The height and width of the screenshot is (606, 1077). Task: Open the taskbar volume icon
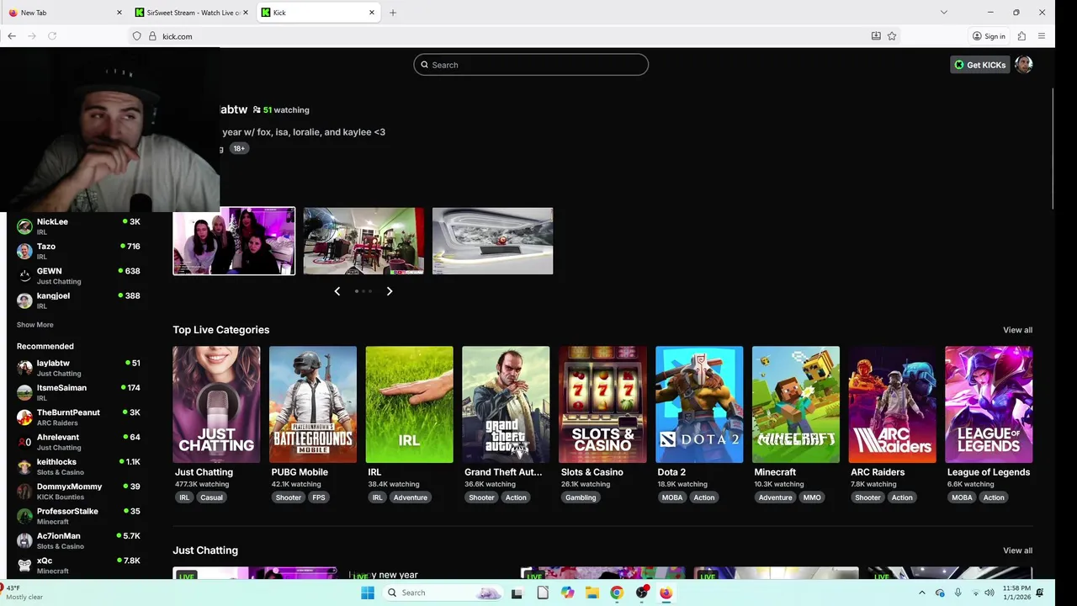989,593
